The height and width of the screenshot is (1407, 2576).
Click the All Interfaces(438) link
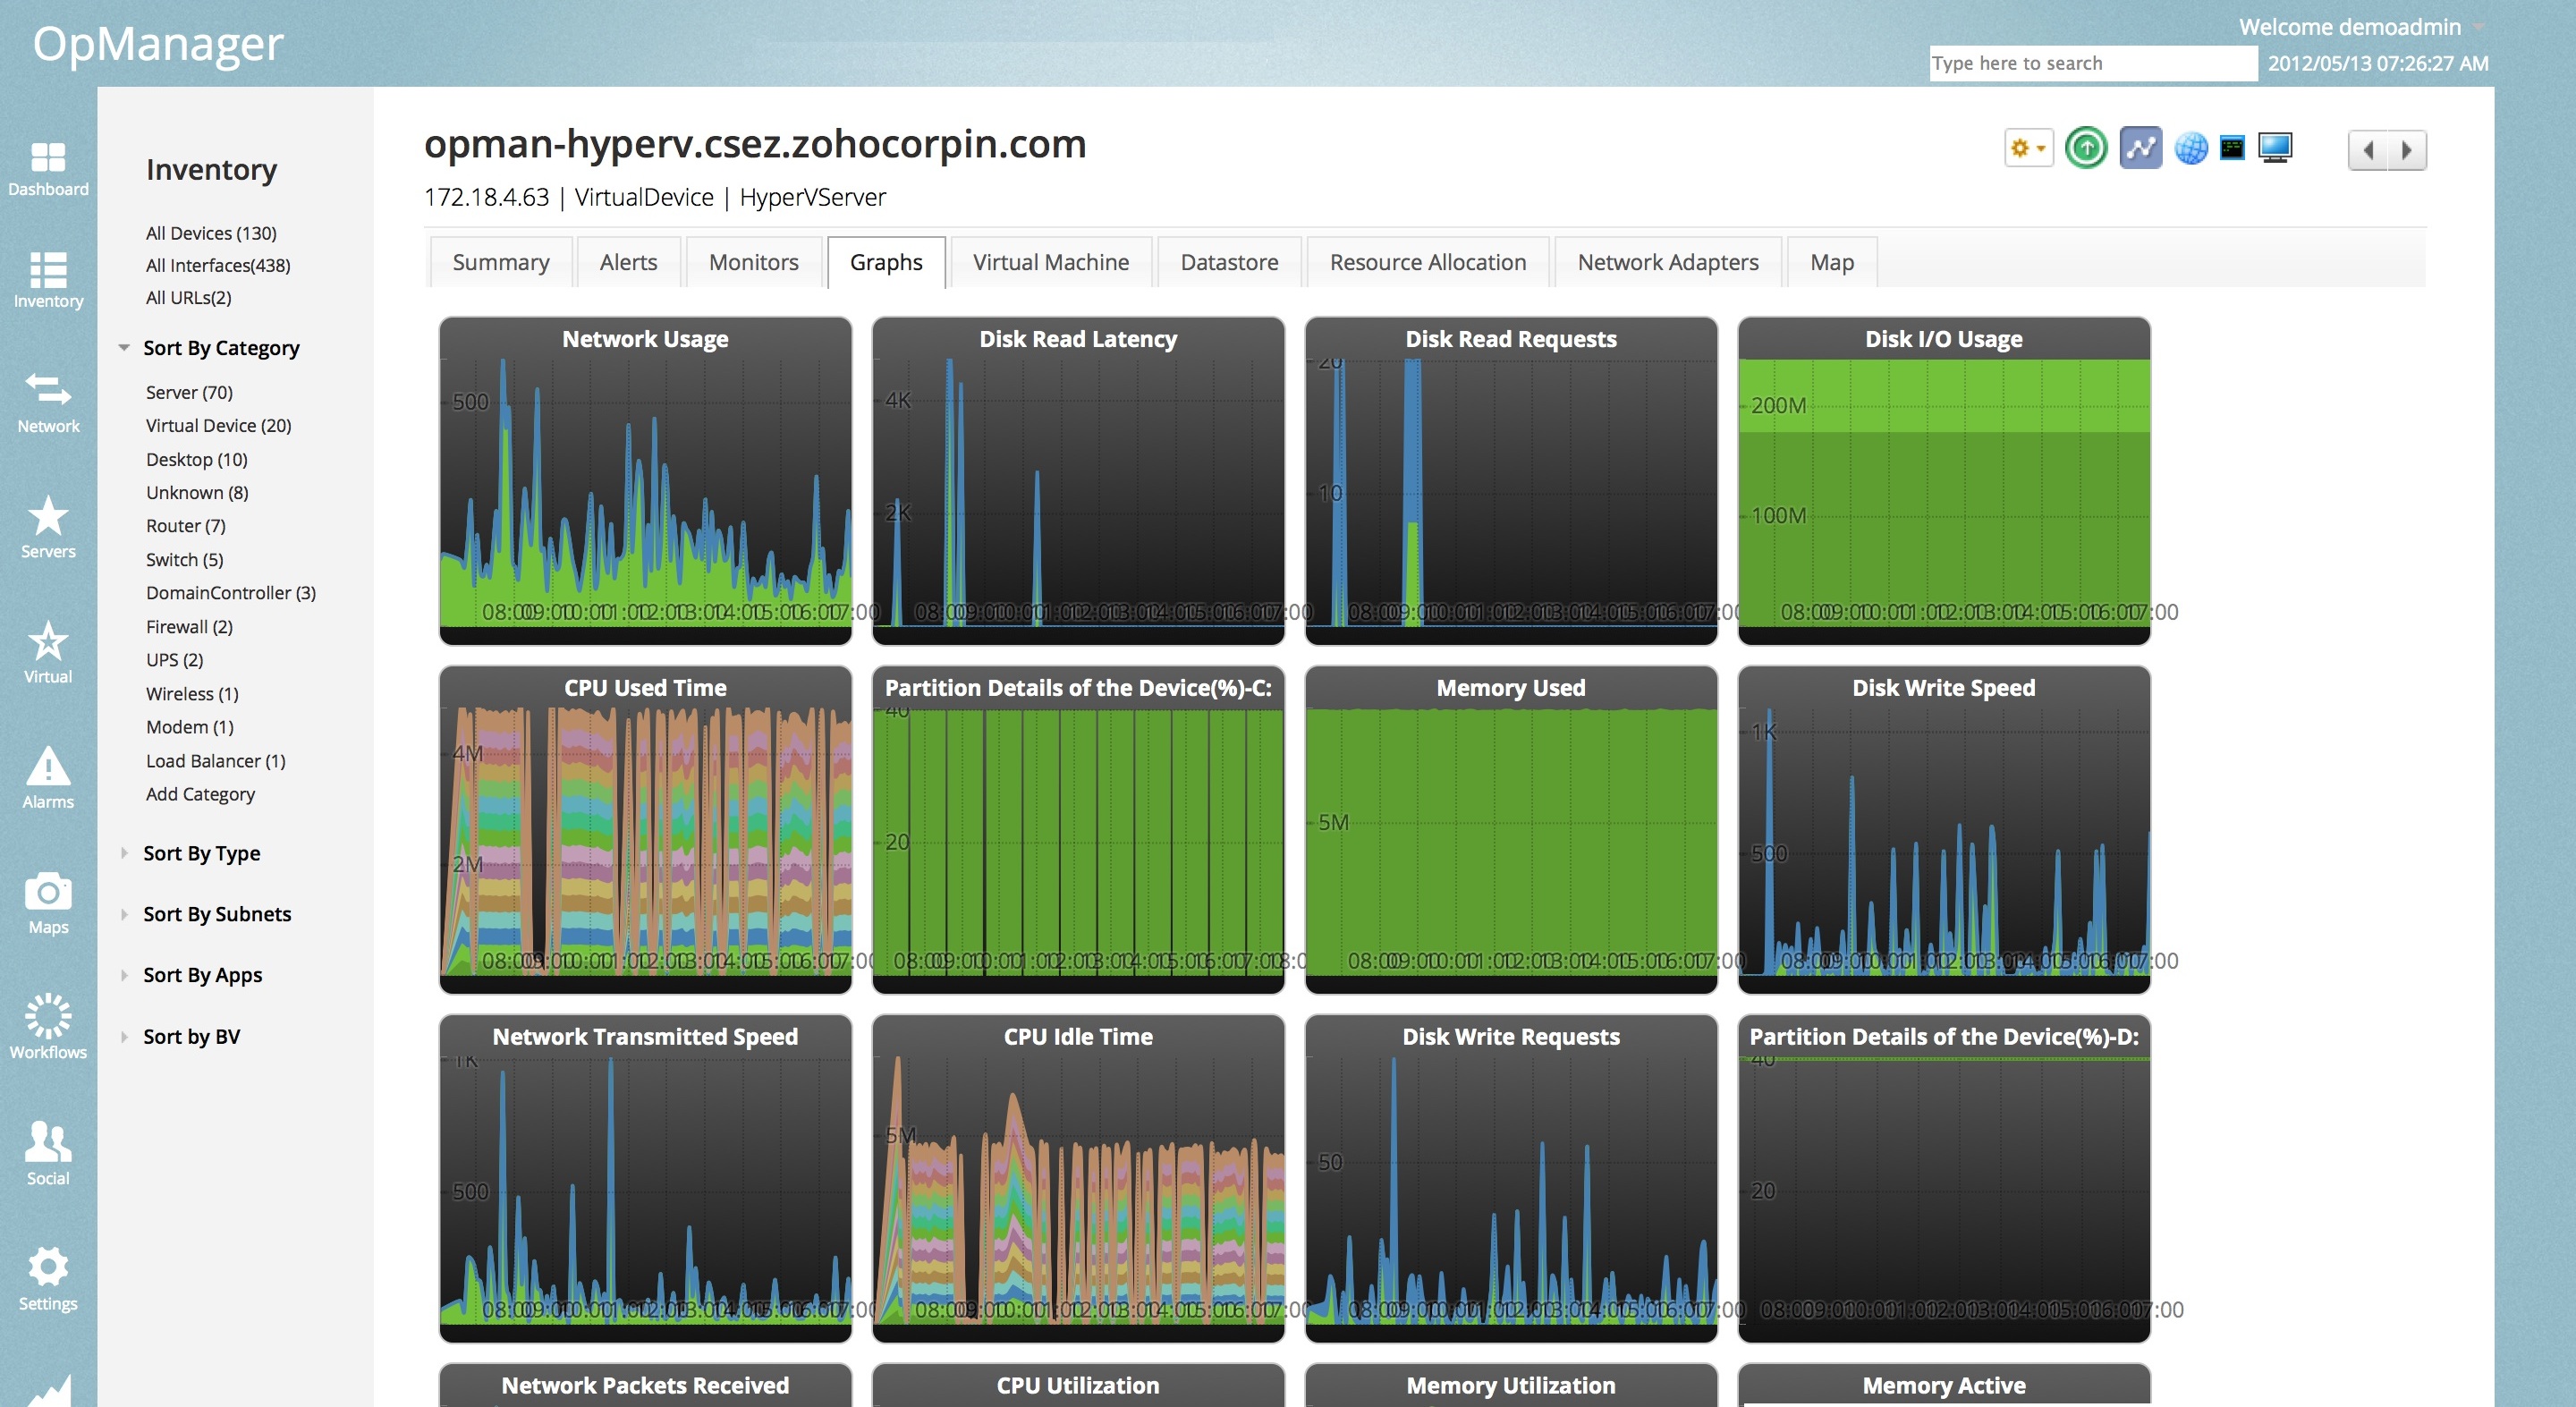[217, 265]
